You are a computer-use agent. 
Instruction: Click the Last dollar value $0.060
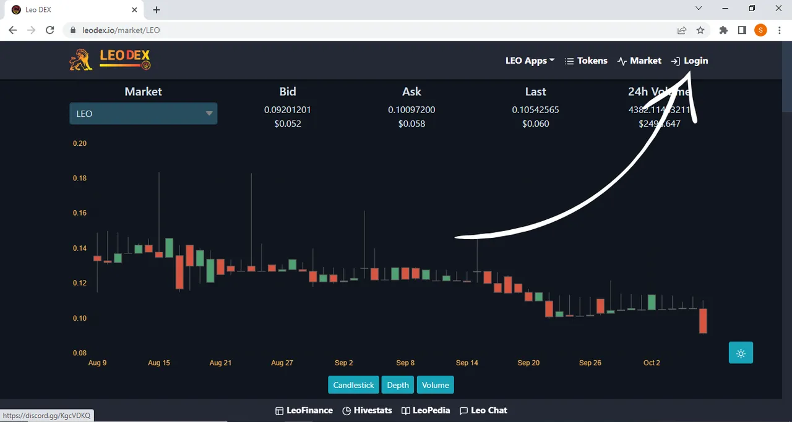535,124
